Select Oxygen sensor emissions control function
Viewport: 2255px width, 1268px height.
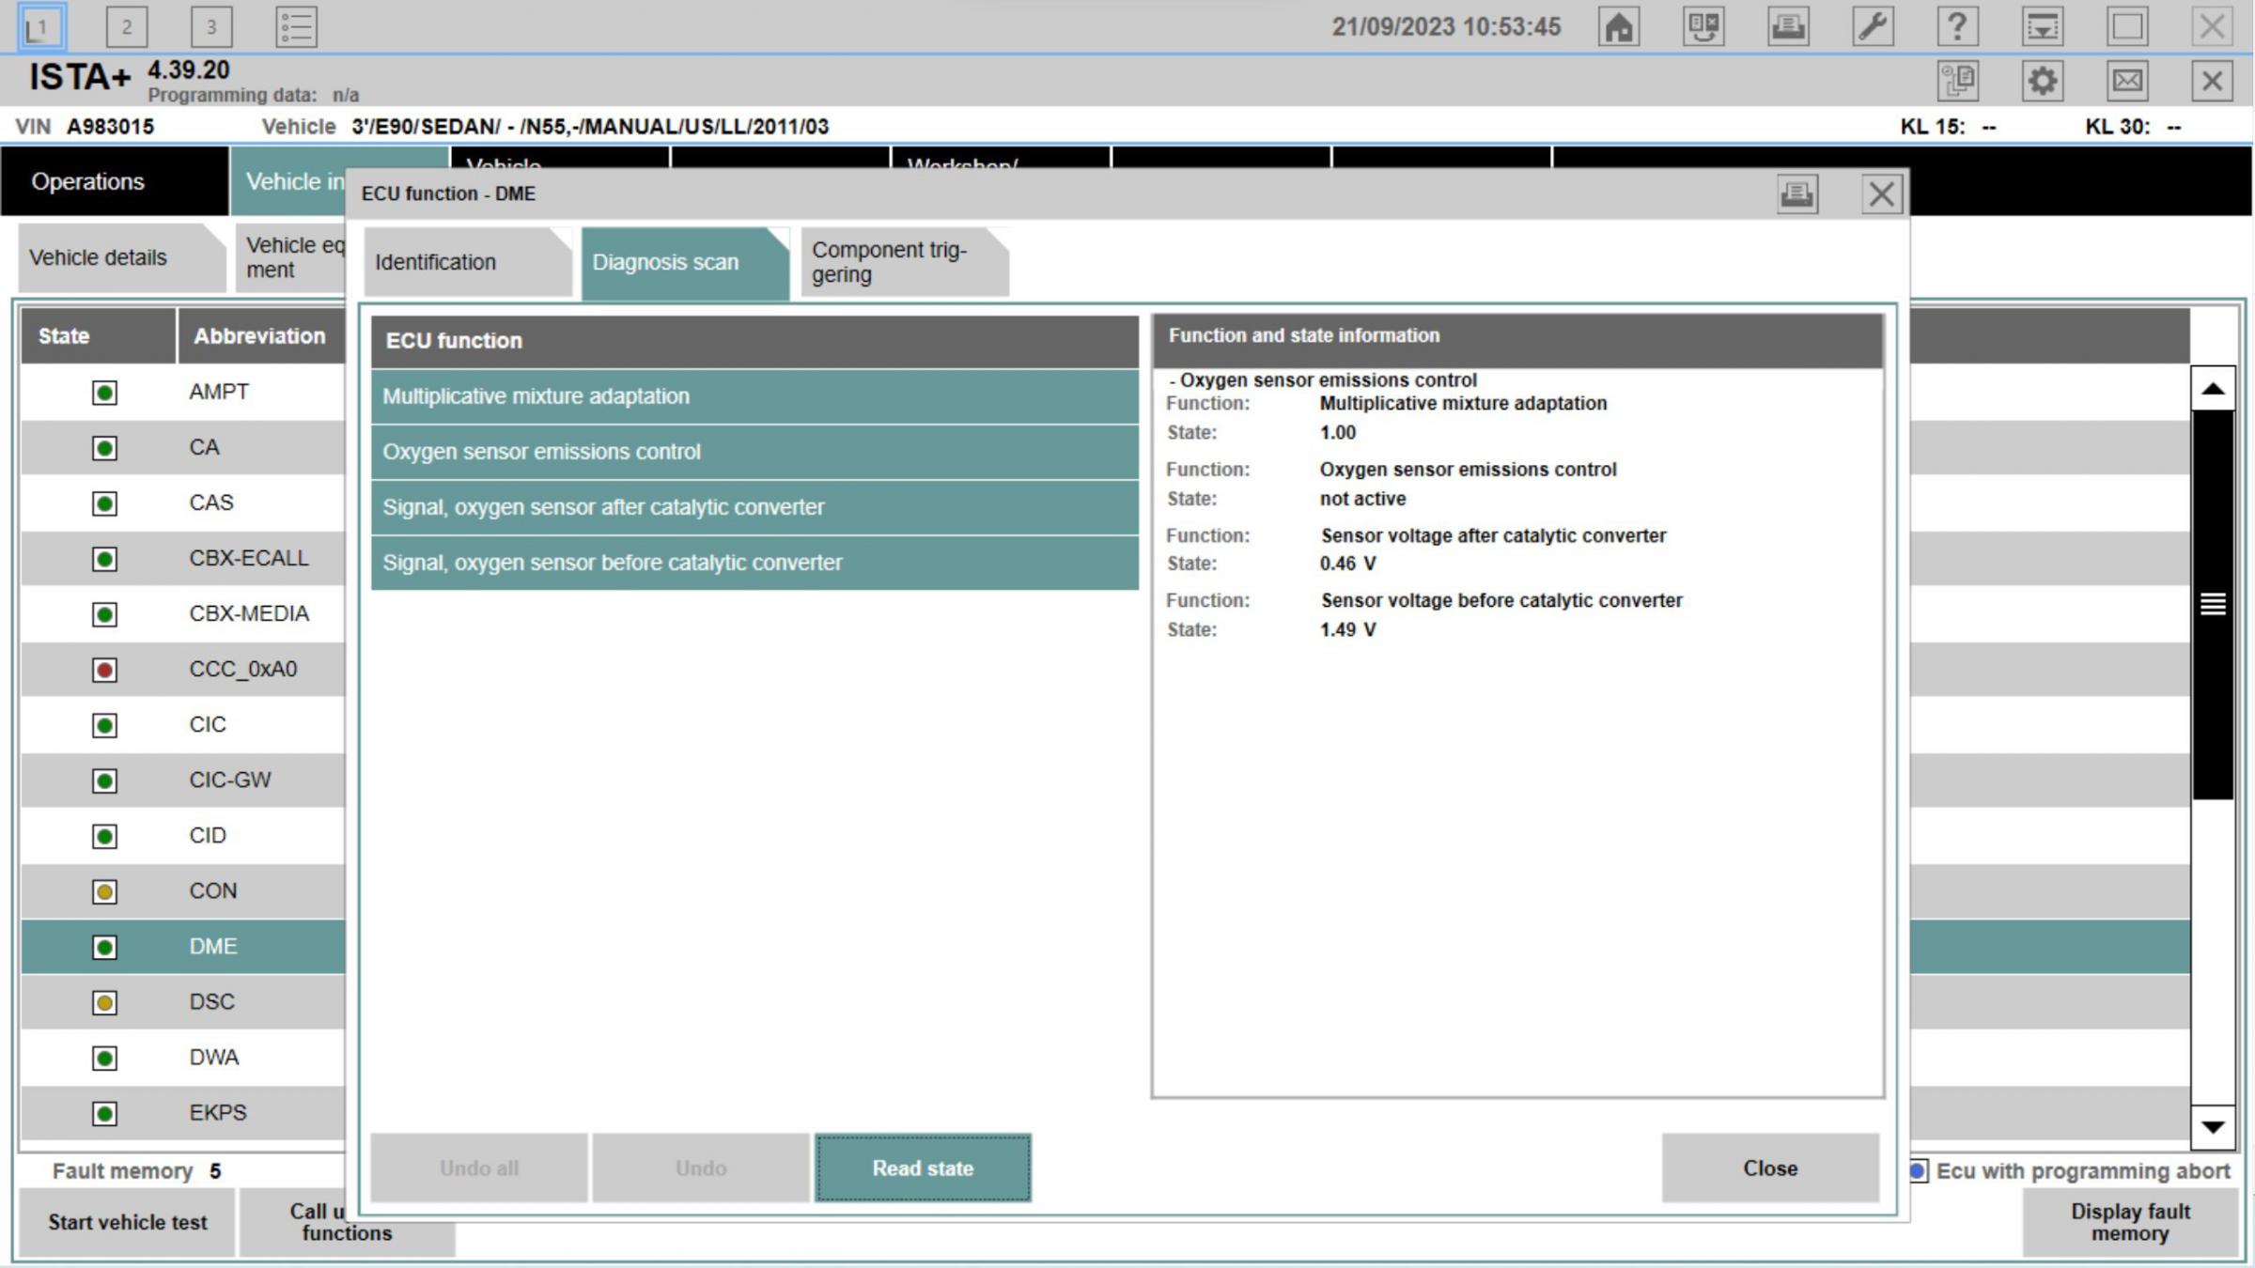[754, 452]
